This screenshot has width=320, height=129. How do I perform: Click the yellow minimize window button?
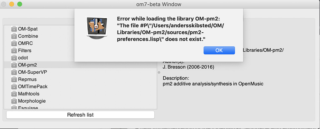12,4
